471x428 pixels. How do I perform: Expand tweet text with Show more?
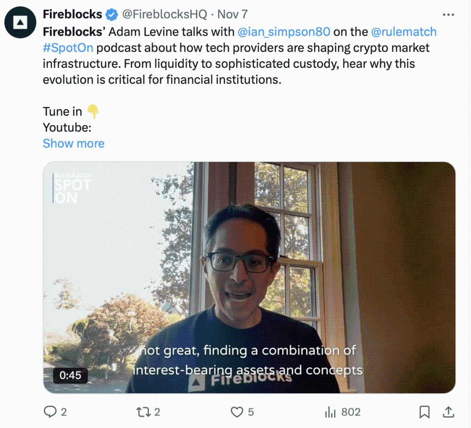(x=73, y=143)
